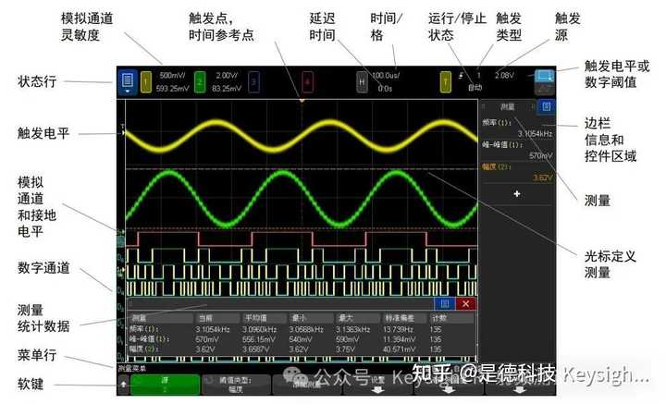Click statistics average value 3.0960kHz
This screenshot has height=404, width=666.
click(260, 329)
